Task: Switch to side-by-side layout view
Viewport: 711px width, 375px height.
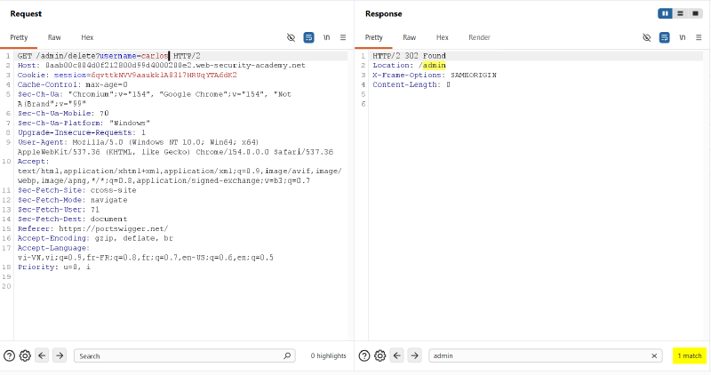Action: [665, 13]
